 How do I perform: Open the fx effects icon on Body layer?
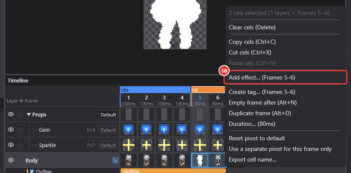coord(115,160)
